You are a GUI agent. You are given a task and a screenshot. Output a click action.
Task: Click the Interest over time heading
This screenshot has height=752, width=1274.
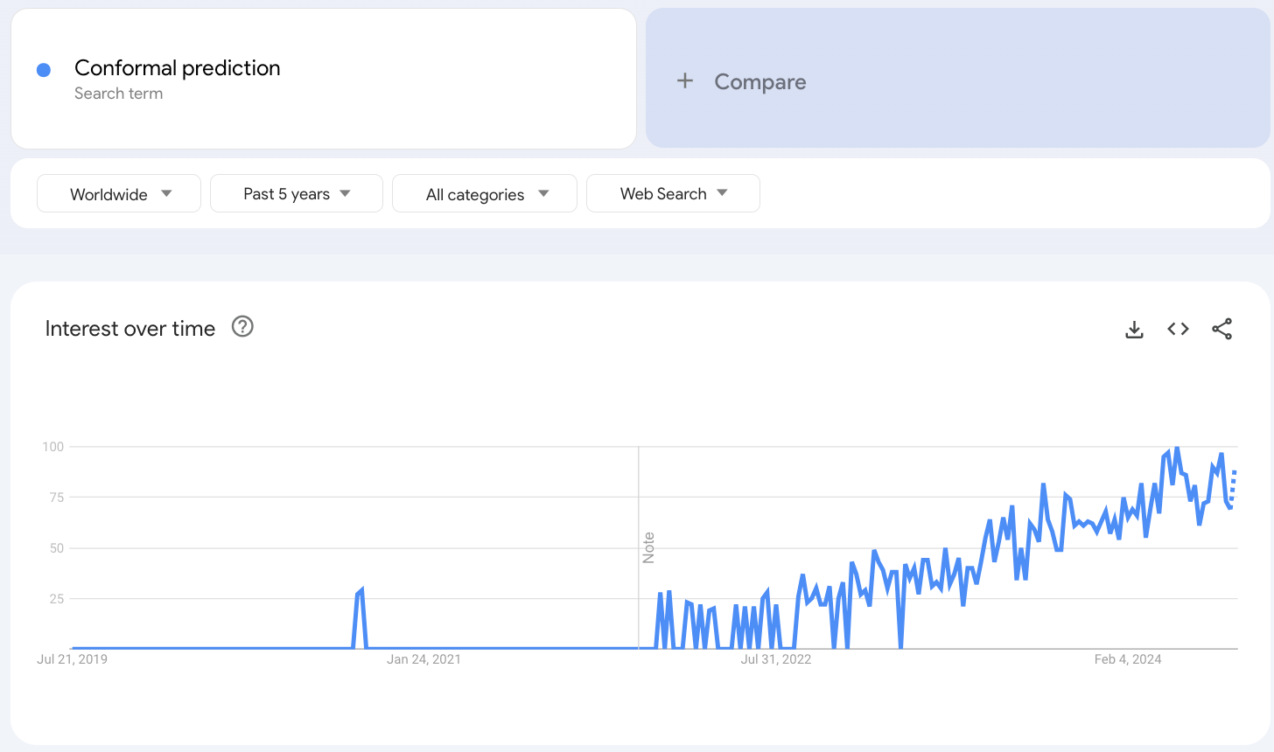130,329
